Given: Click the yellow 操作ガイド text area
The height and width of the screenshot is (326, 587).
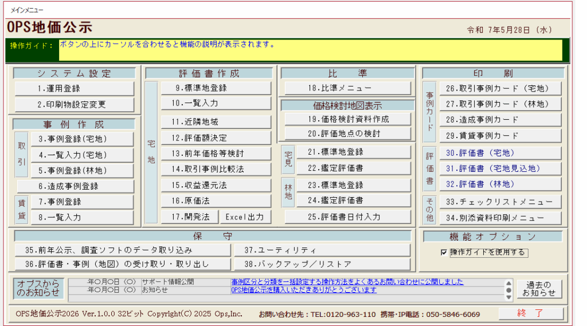Looking at the screenshot, I should (310, 50).
